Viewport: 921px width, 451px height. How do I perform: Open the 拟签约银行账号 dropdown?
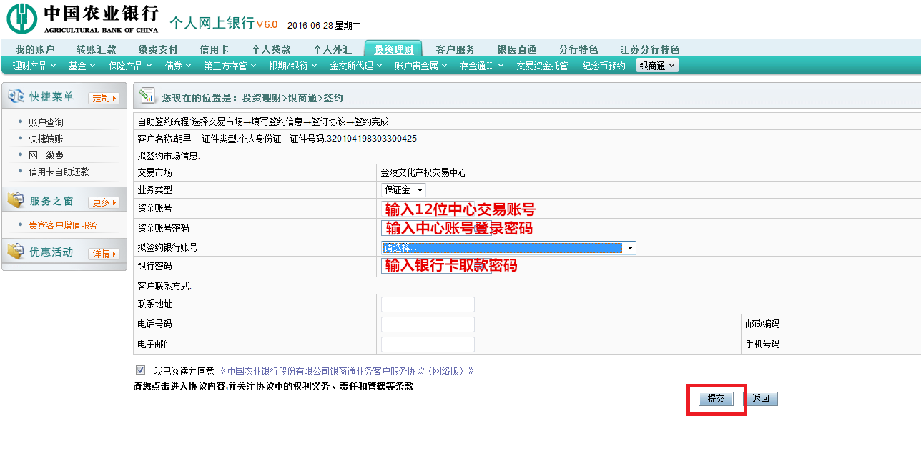click(508, 247)
